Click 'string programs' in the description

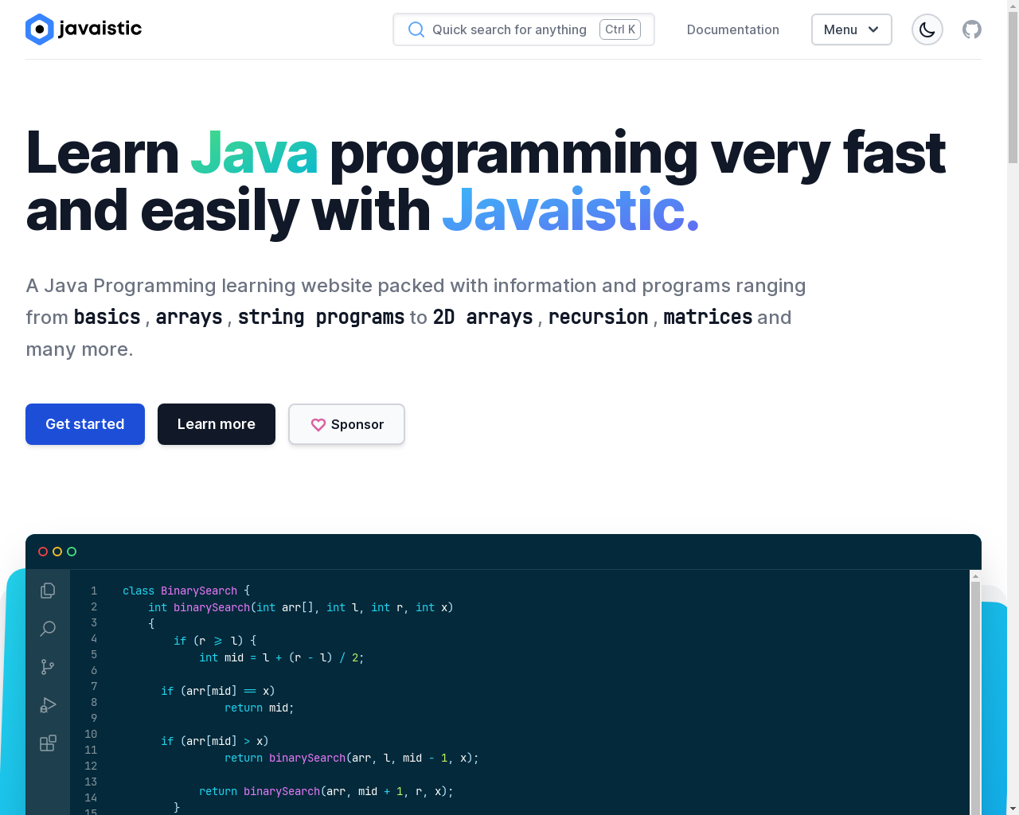pos(322,317)
